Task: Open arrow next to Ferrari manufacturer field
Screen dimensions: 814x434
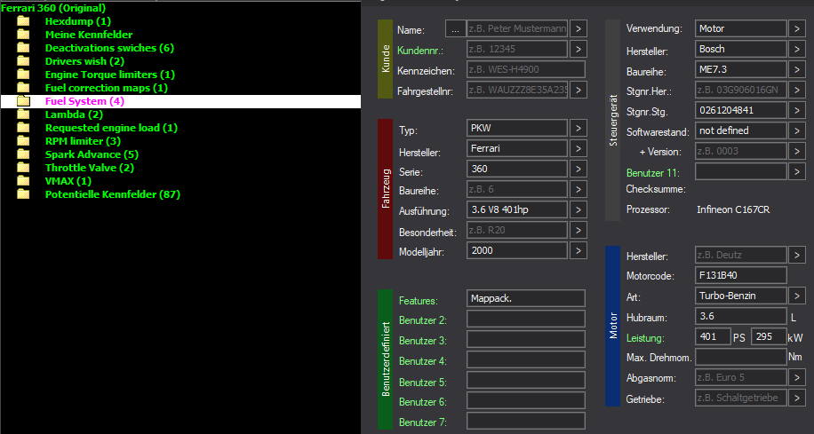Action: coord(579,149)
